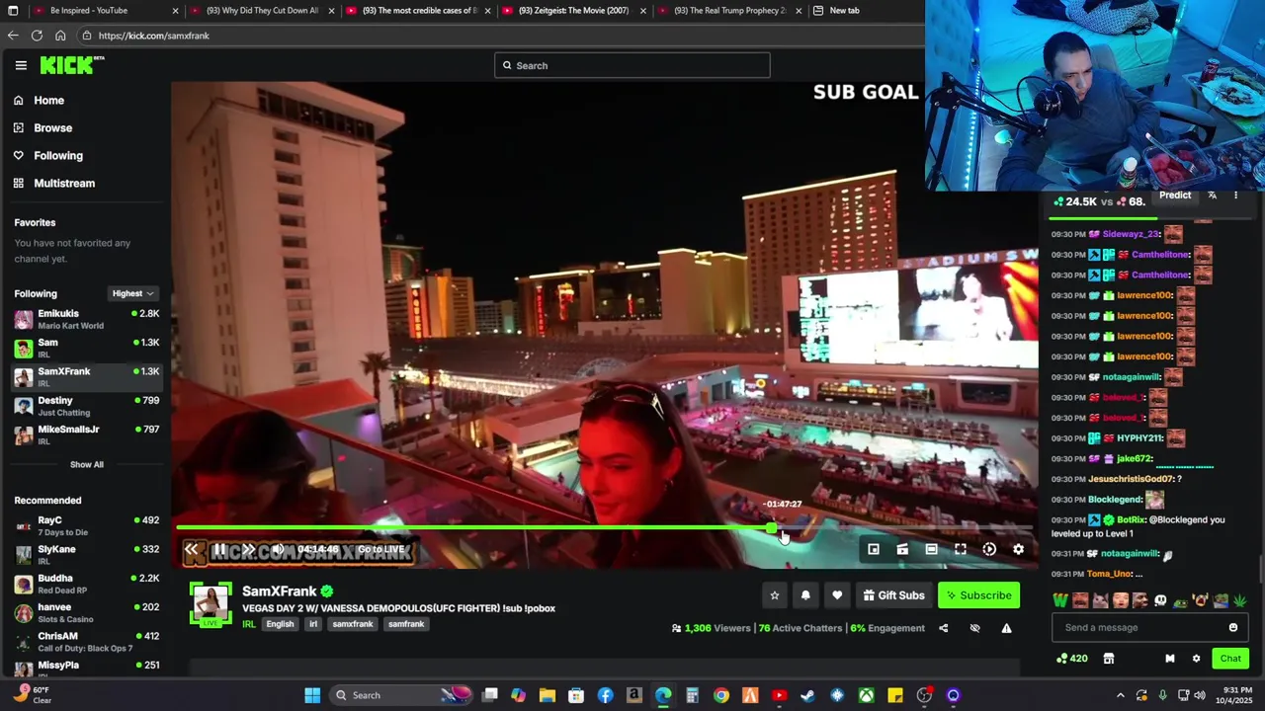
Task: Open channel points balance 420
Action: [x=1071, y=659]
